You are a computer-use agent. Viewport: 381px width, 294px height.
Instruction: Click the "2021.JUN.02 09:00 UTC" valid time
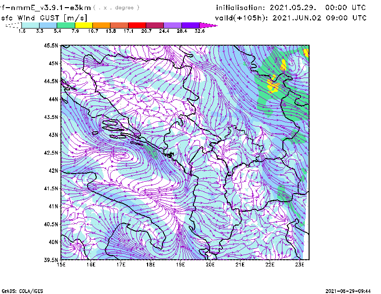(320, 18)
